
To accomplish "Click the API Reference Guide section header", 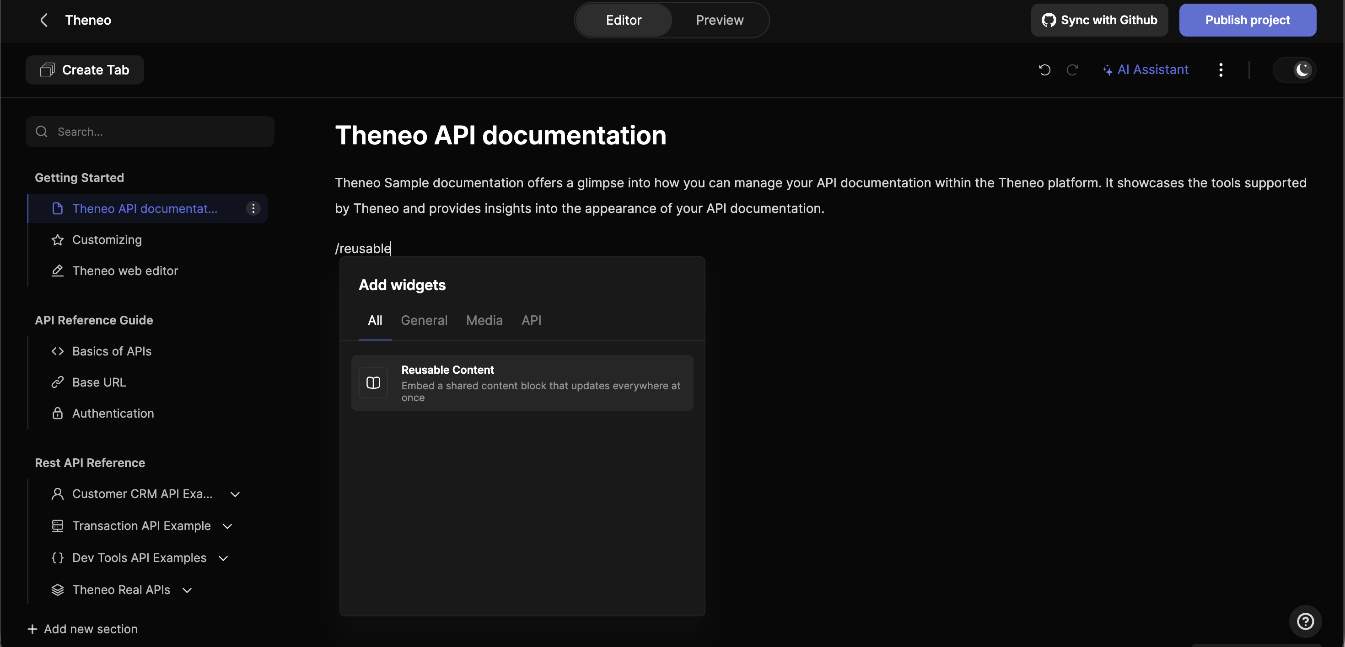I will coord(94,321).
